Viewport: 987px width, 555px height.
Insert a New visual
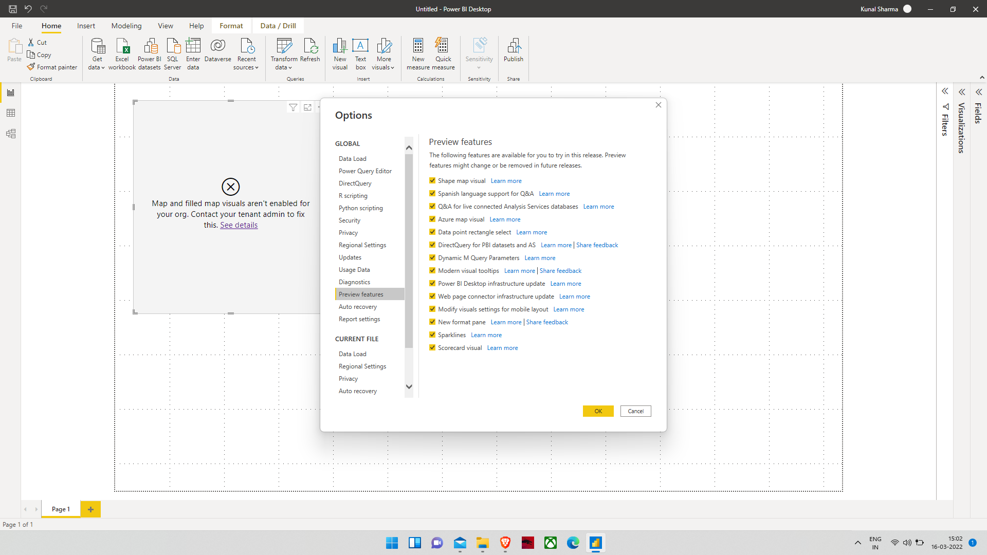point(340,54)
